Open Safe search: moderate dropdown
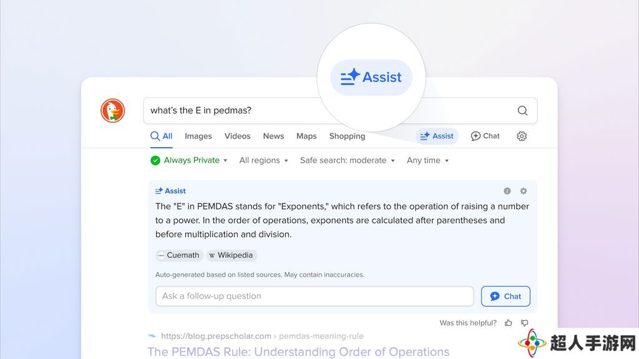The height and width of the screenshot is (359, 639). click(347, 160)
